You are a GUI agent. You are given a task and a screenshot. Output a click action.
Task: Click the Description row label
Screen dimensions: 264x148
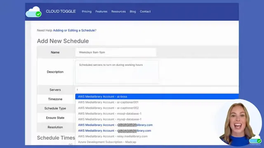coord(55,72)
